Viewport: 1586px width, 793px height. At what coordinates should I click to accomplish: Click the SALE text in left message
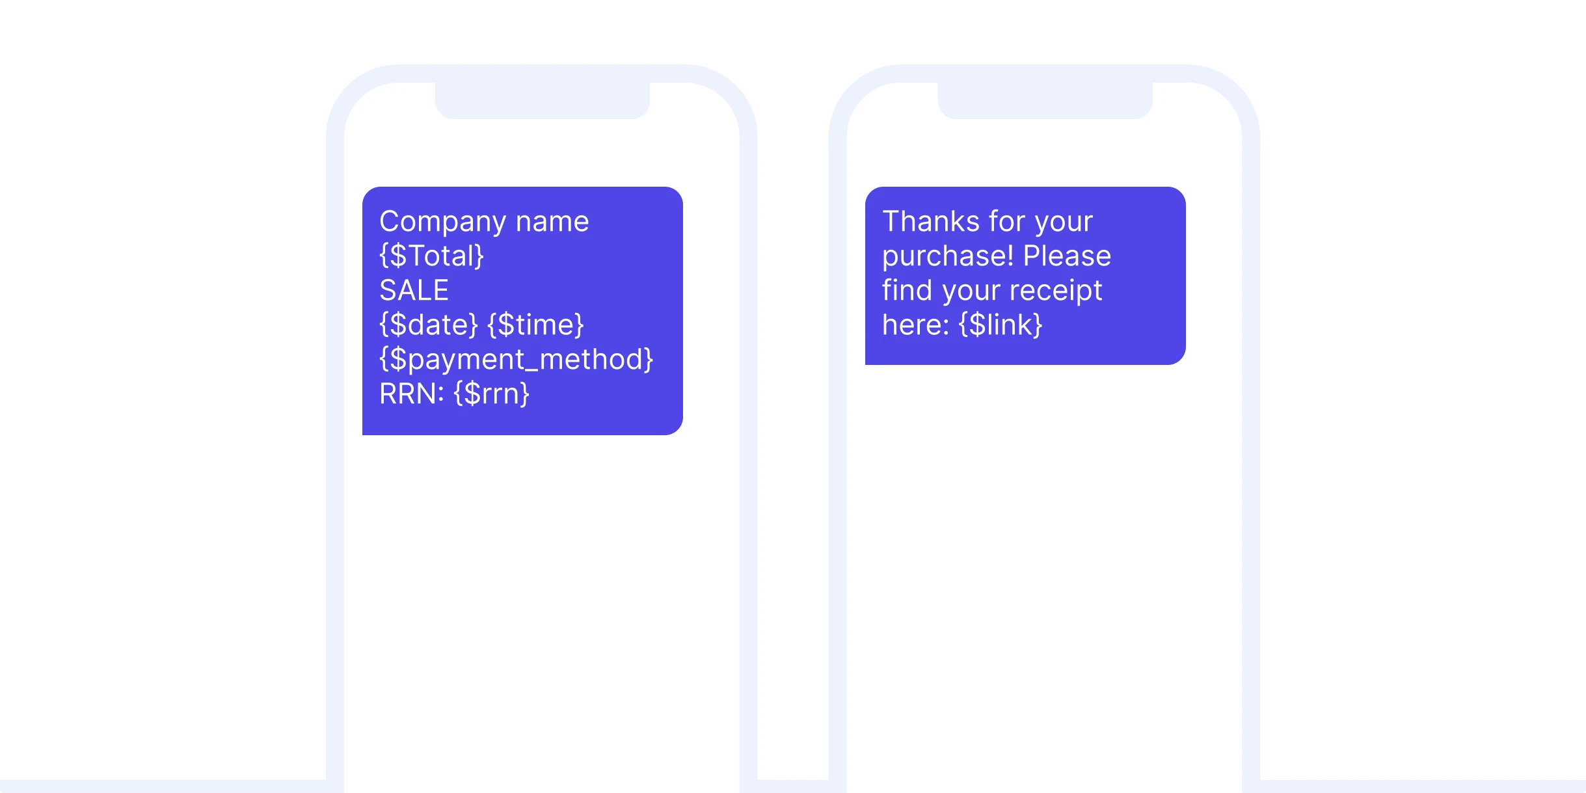click(414, 291)
